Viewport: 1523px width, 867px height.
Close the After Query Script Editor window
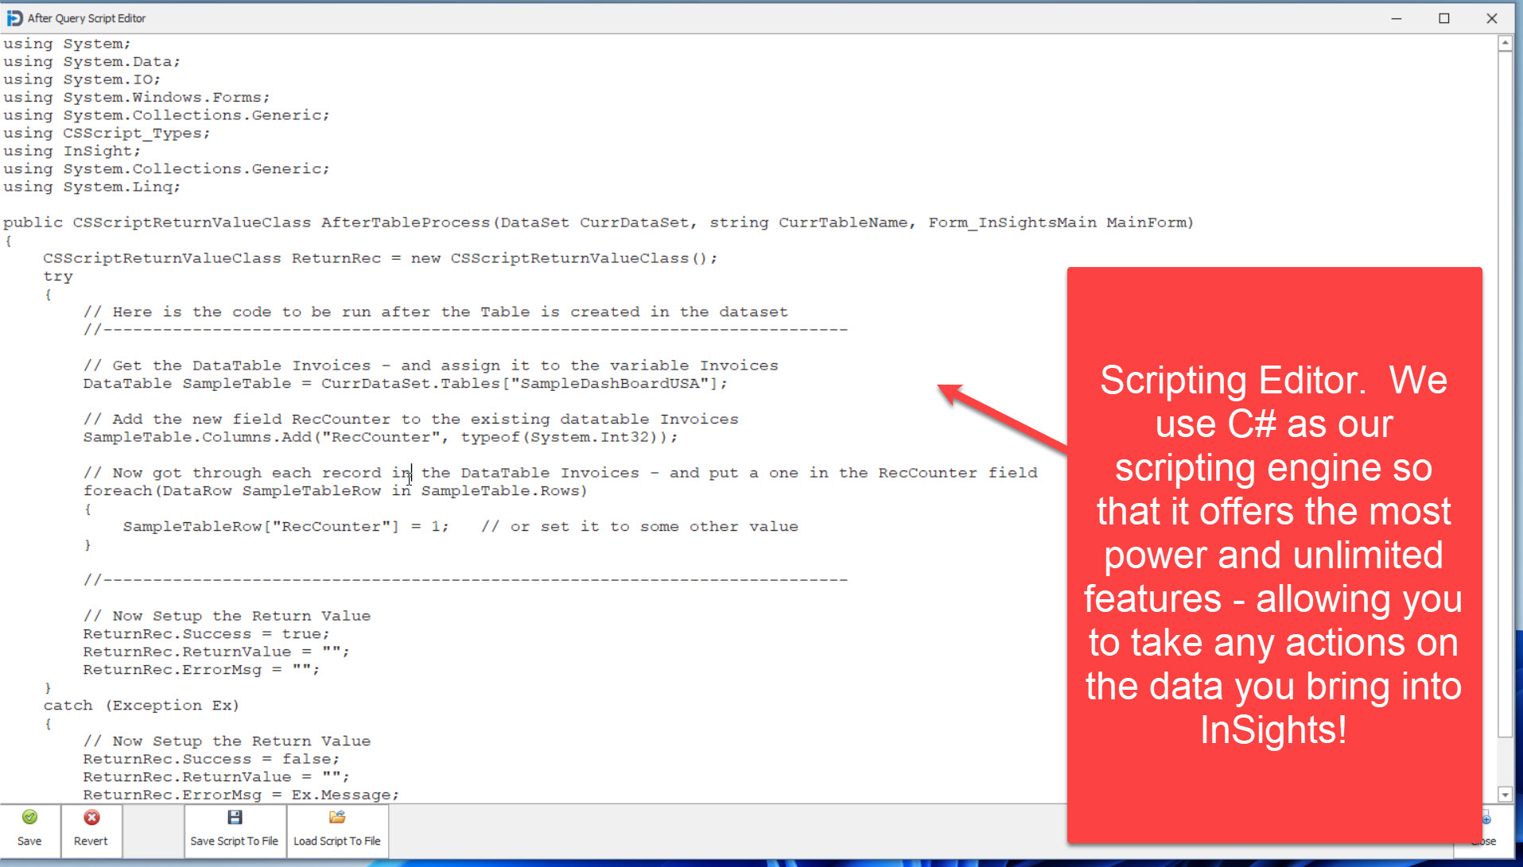[1492, 18]
